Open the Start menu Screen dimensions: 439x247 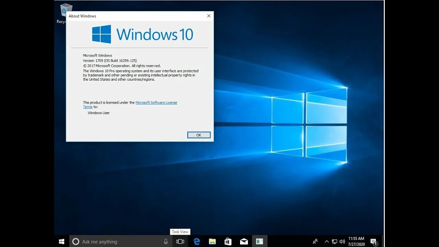point(62,242)
